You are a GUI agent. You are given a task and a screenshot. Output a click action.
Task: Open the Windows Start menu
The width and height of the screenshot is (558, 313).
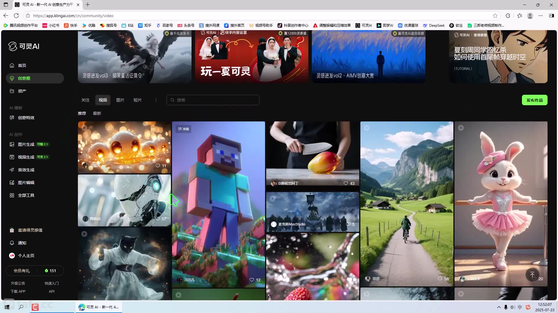point(7,307)
